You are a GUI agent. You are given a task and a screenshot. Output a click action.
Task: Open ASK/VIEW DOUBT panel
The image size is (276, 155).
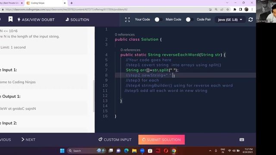36,20
